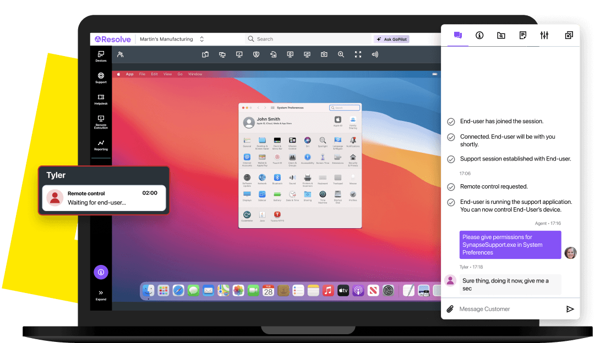The width and height of the screenshot is (611, 343).
Task: Open the Support section in the sidebar
Action: 101,78
